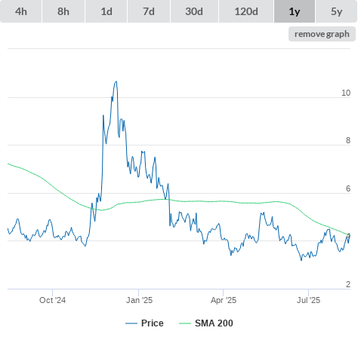The height and width of the screenshot is (343, 358).
Task: Open the 7d chart range
Action: [149, 11]
